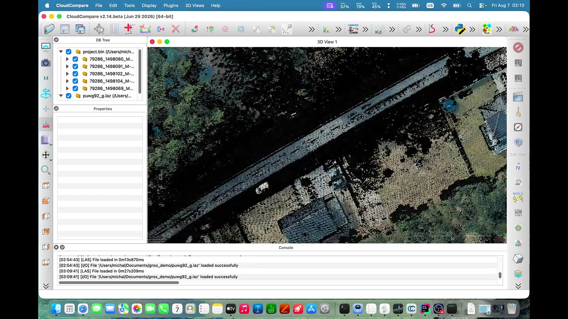Click the DB Tree vertical scrollbar
The image size is (568, 319).
[140, 71]
